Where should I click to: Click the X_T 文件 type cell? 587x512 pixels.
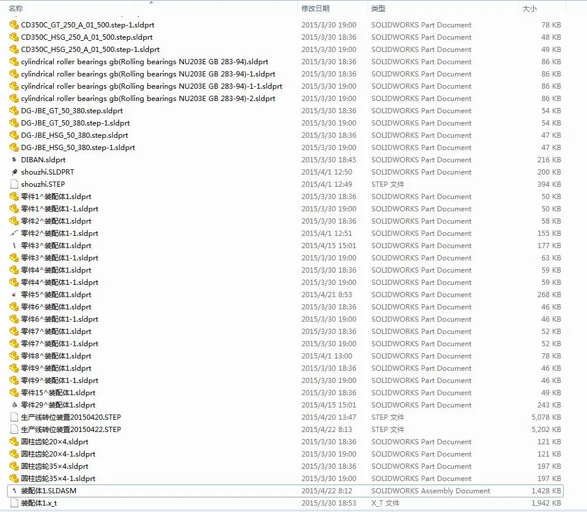(385, 503)
